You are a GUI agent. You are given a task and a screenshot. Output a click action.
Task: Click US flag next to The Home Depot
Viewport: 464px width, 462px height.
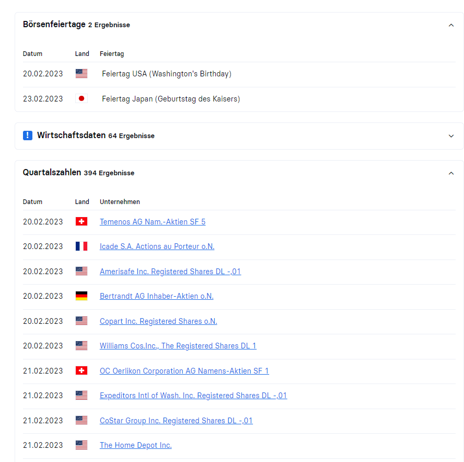pyautogui.click(x=82, y=445)
